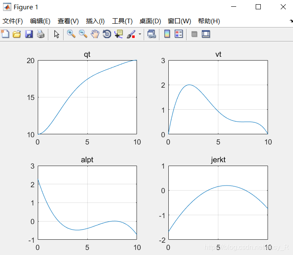This screenshot has width=293, height=255.
Task: Open the 插入(I) menu
Action: (x=95, y=21)
